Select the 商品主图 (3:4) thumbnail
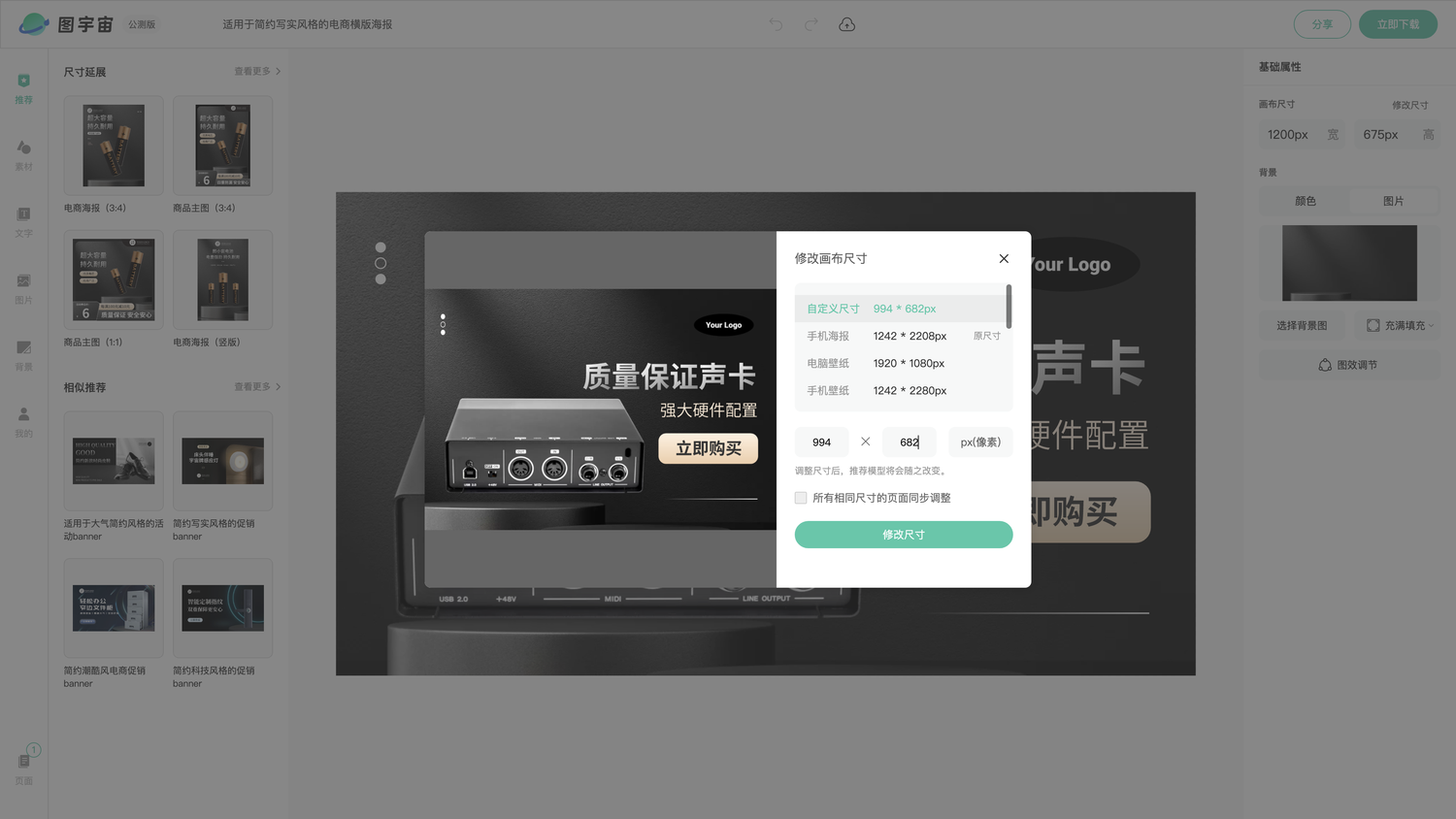The height and width of the screenshot is (819, 1456). pyautogui.click(x=222, y=146)
